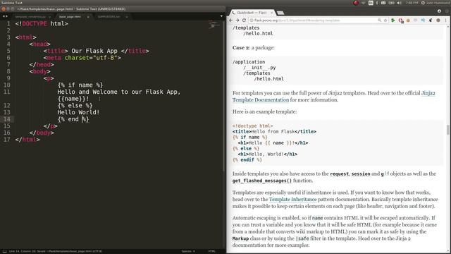Change the HTML syntax in status bar
The image size is (451, 254).
(211, 251)
